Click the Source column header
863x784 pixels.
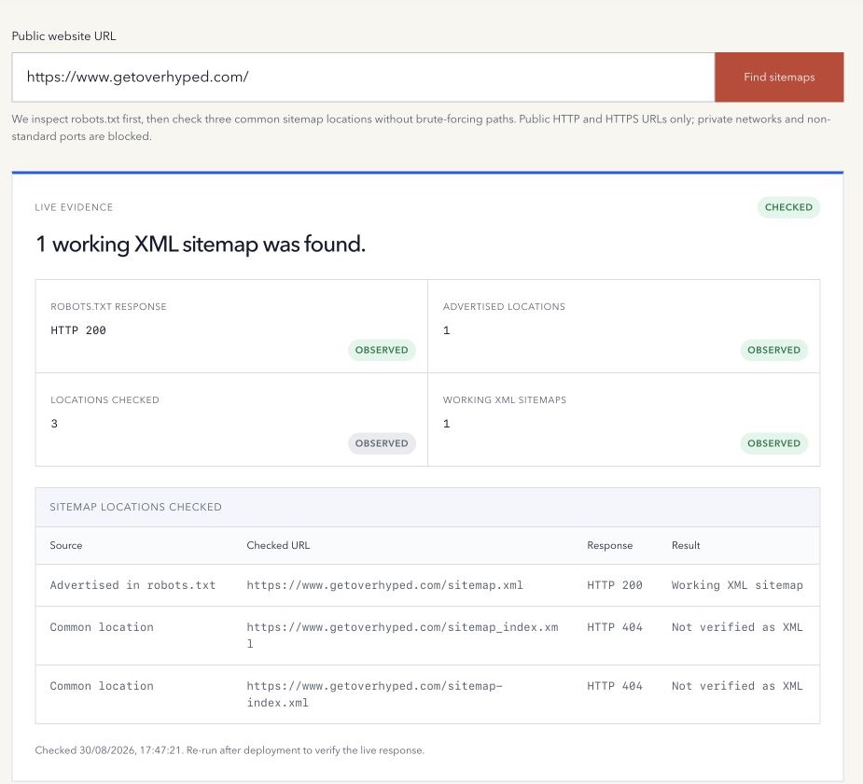pyautogui.click(x=66, y=545)
